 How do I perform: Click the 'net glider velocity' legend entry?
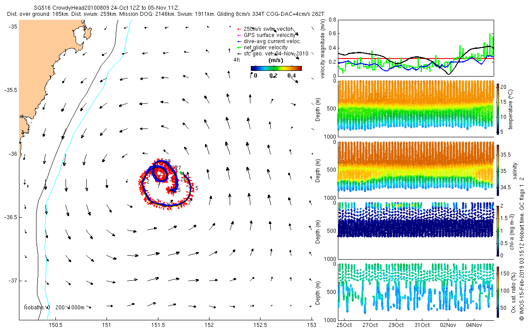pos(262,48)
